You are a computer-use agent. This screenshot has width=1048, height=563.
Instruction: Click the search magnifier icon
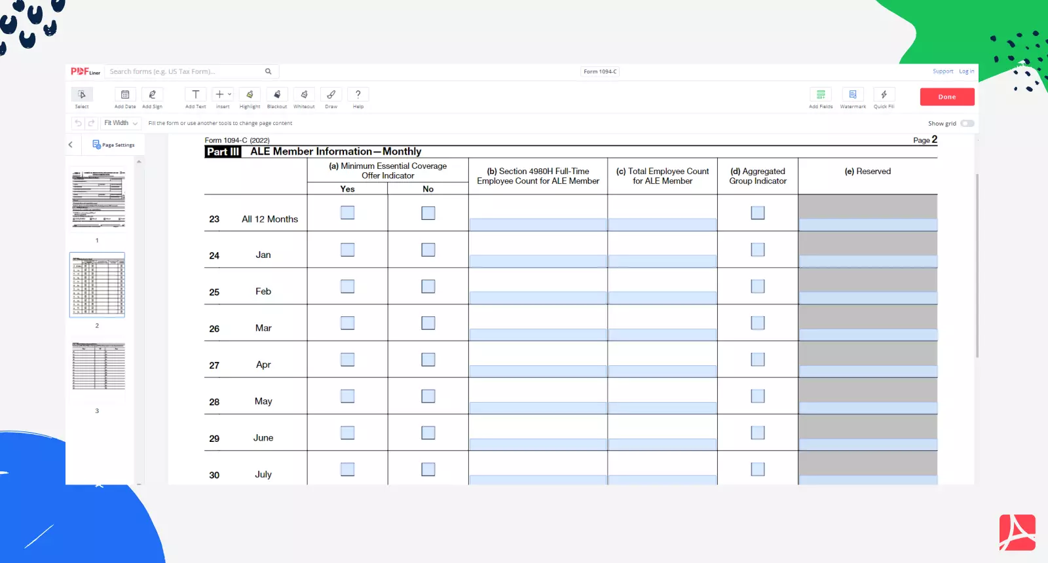point(269,71)
